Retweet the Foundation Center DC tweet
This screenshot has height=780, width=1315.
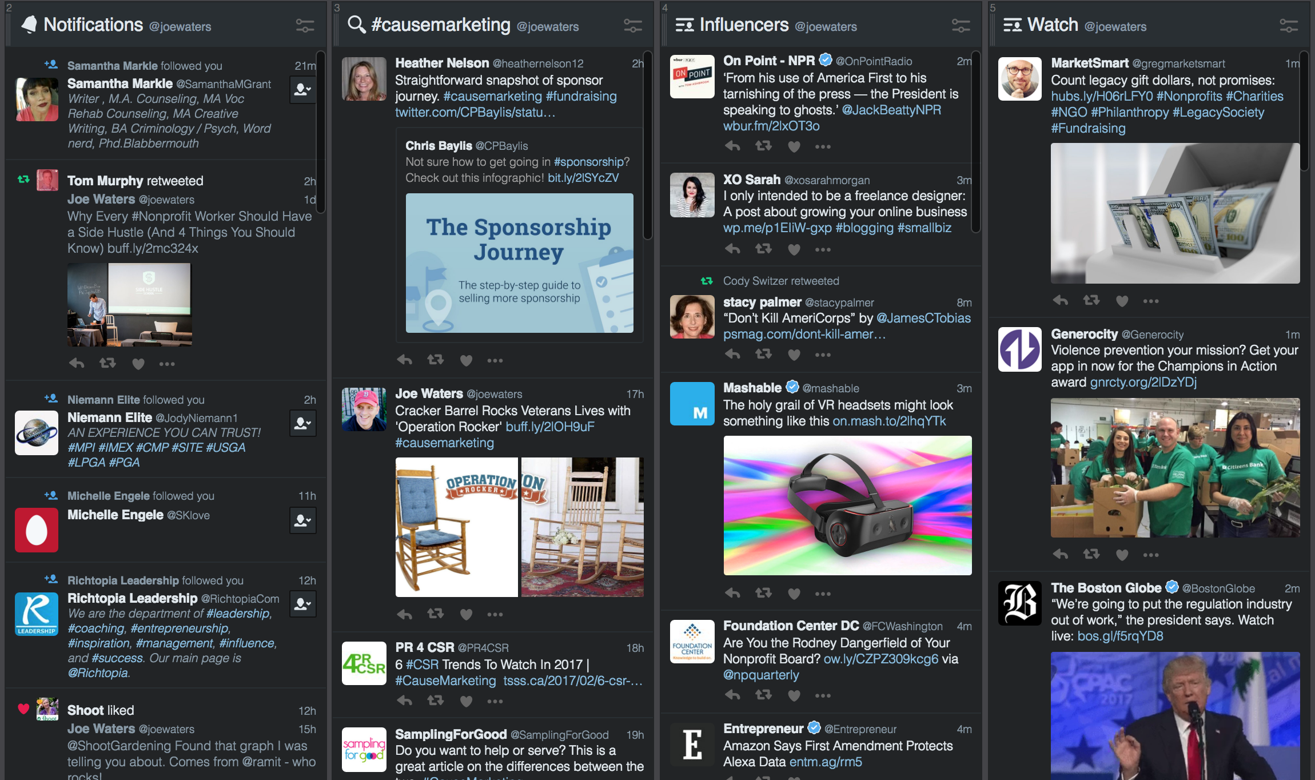[763, 695]
